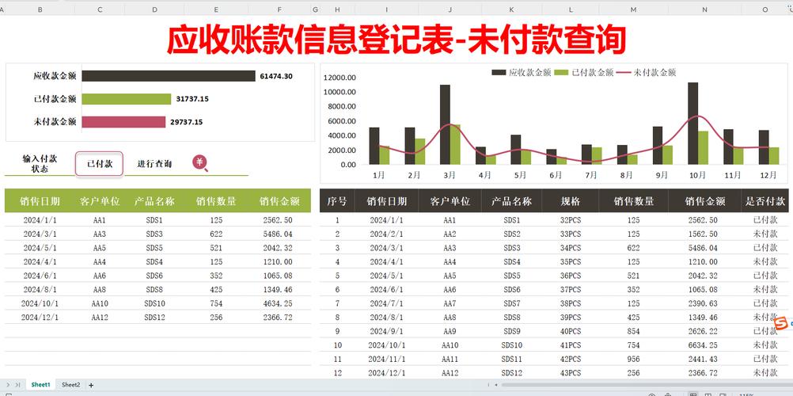793x396 pixels.
Task: Click the orange S input method icon
Action: click(780, 324)
